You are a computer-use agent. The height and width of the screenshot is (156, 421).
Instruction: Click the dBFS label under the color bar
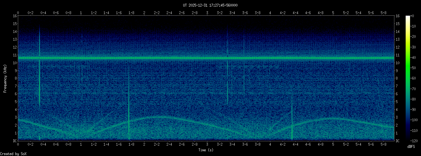click(411, 146)
